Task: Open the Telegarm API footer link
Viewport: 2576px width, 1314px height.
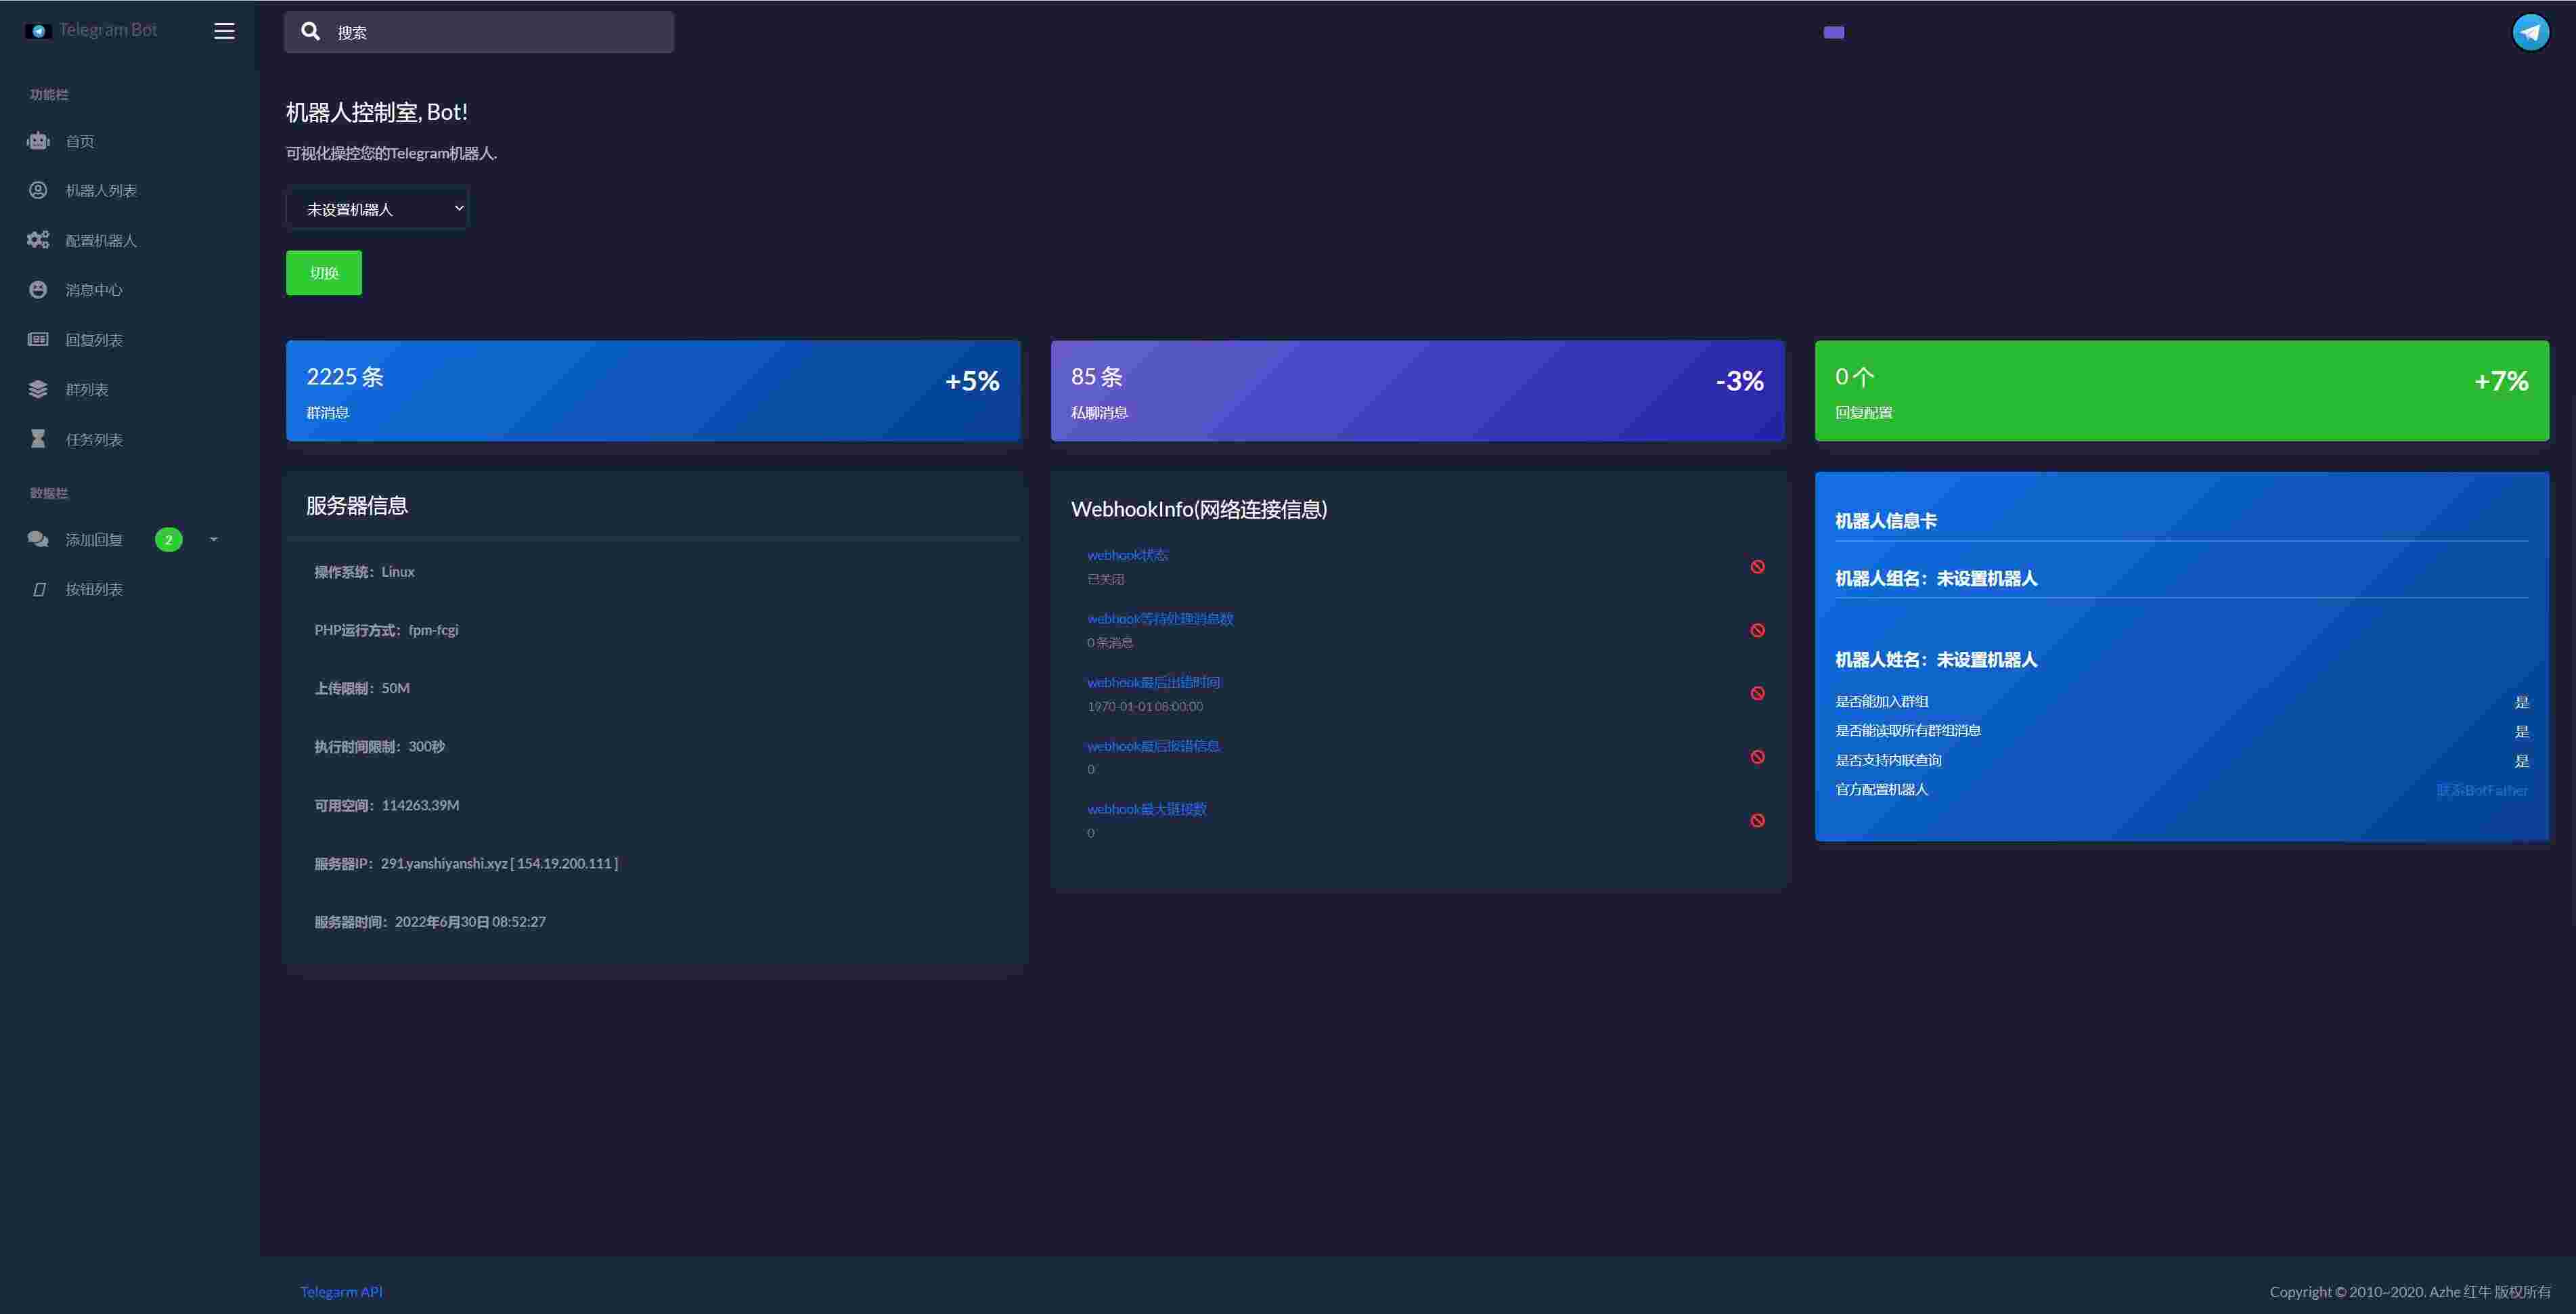Action: [x=341, y=1291]
